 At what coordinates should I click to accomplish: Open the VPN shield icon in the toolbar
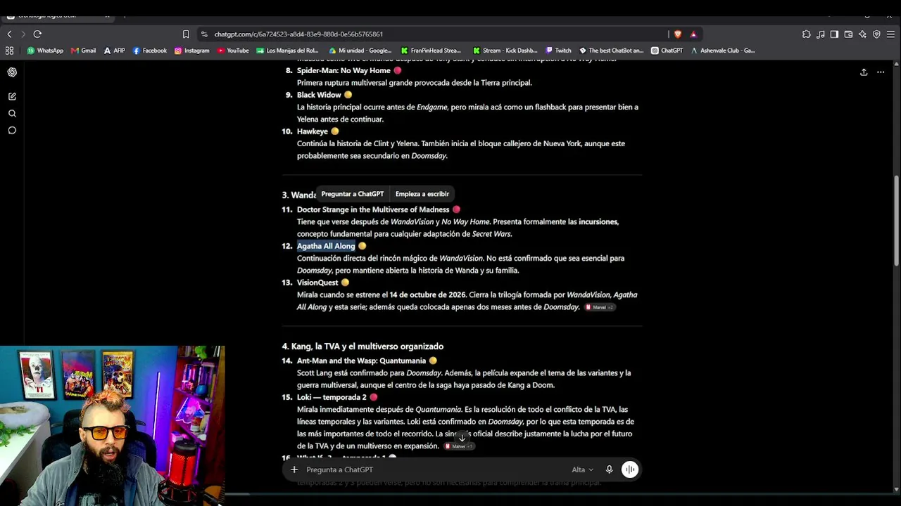click(x=876, y=34)
